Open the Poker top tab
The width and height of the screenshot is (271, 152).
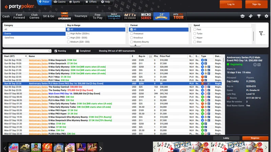tap(44, 2)
